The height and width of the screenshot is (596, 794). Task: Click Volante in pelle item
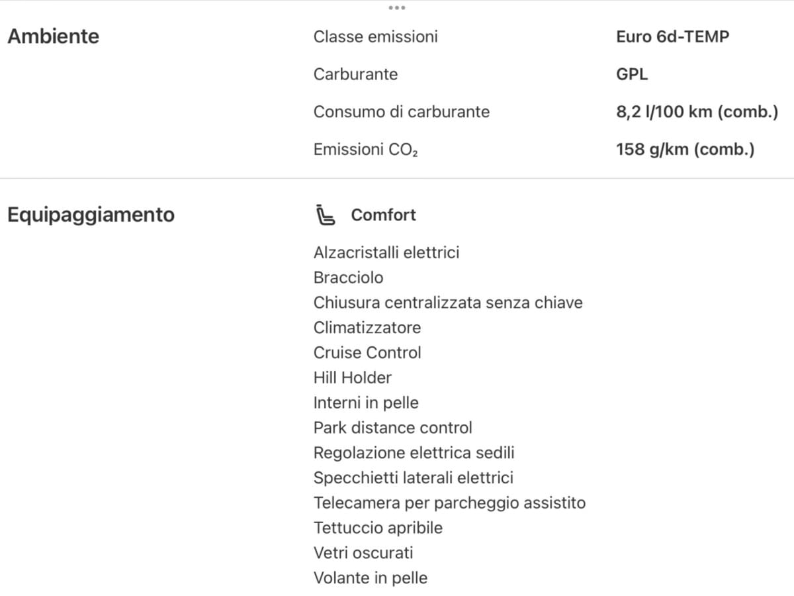pos(370,577)
